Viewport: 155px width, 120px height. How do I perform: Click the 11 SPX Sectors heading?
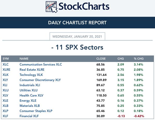(77, 47)
